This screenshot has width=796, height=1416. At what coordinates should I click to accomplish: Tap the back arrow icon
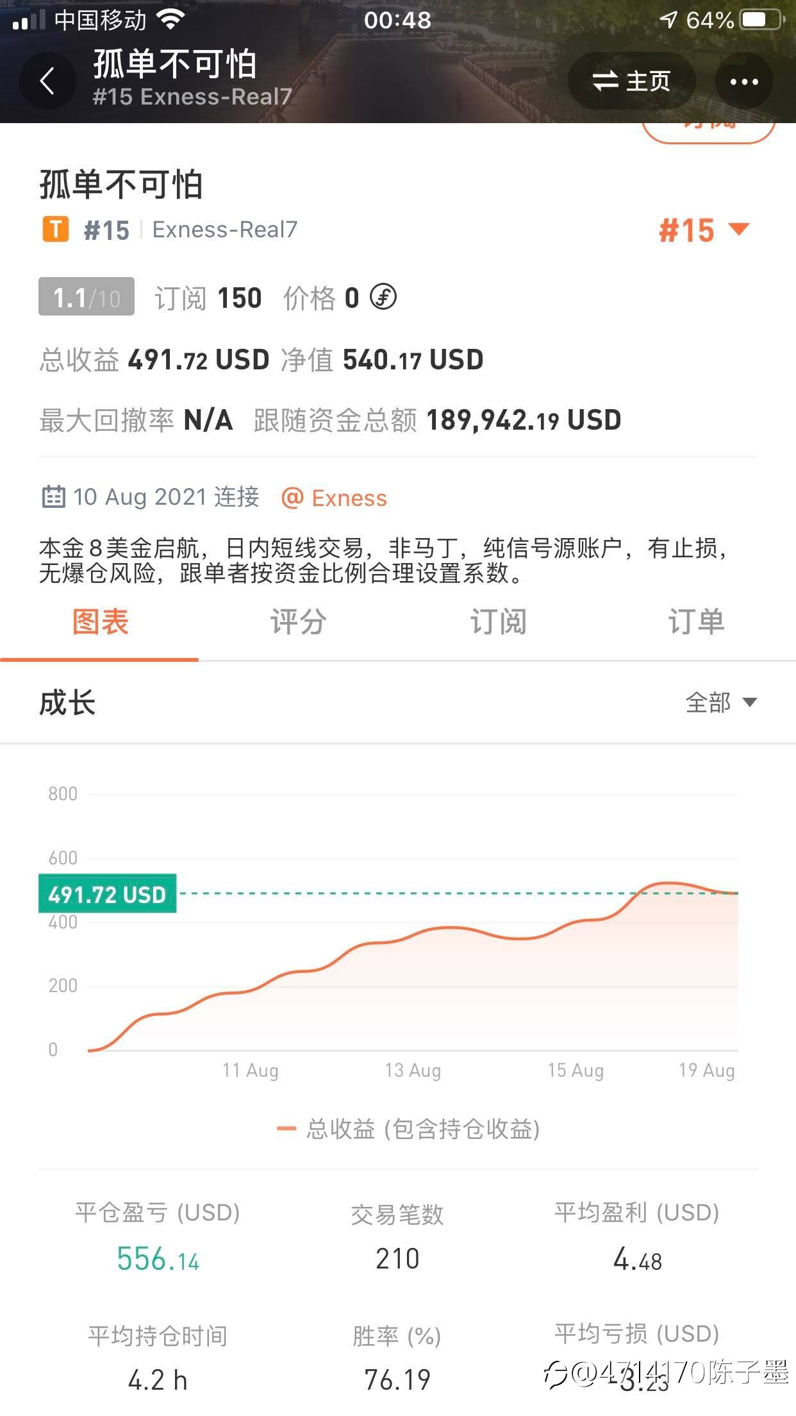click(x=47, y=81)
